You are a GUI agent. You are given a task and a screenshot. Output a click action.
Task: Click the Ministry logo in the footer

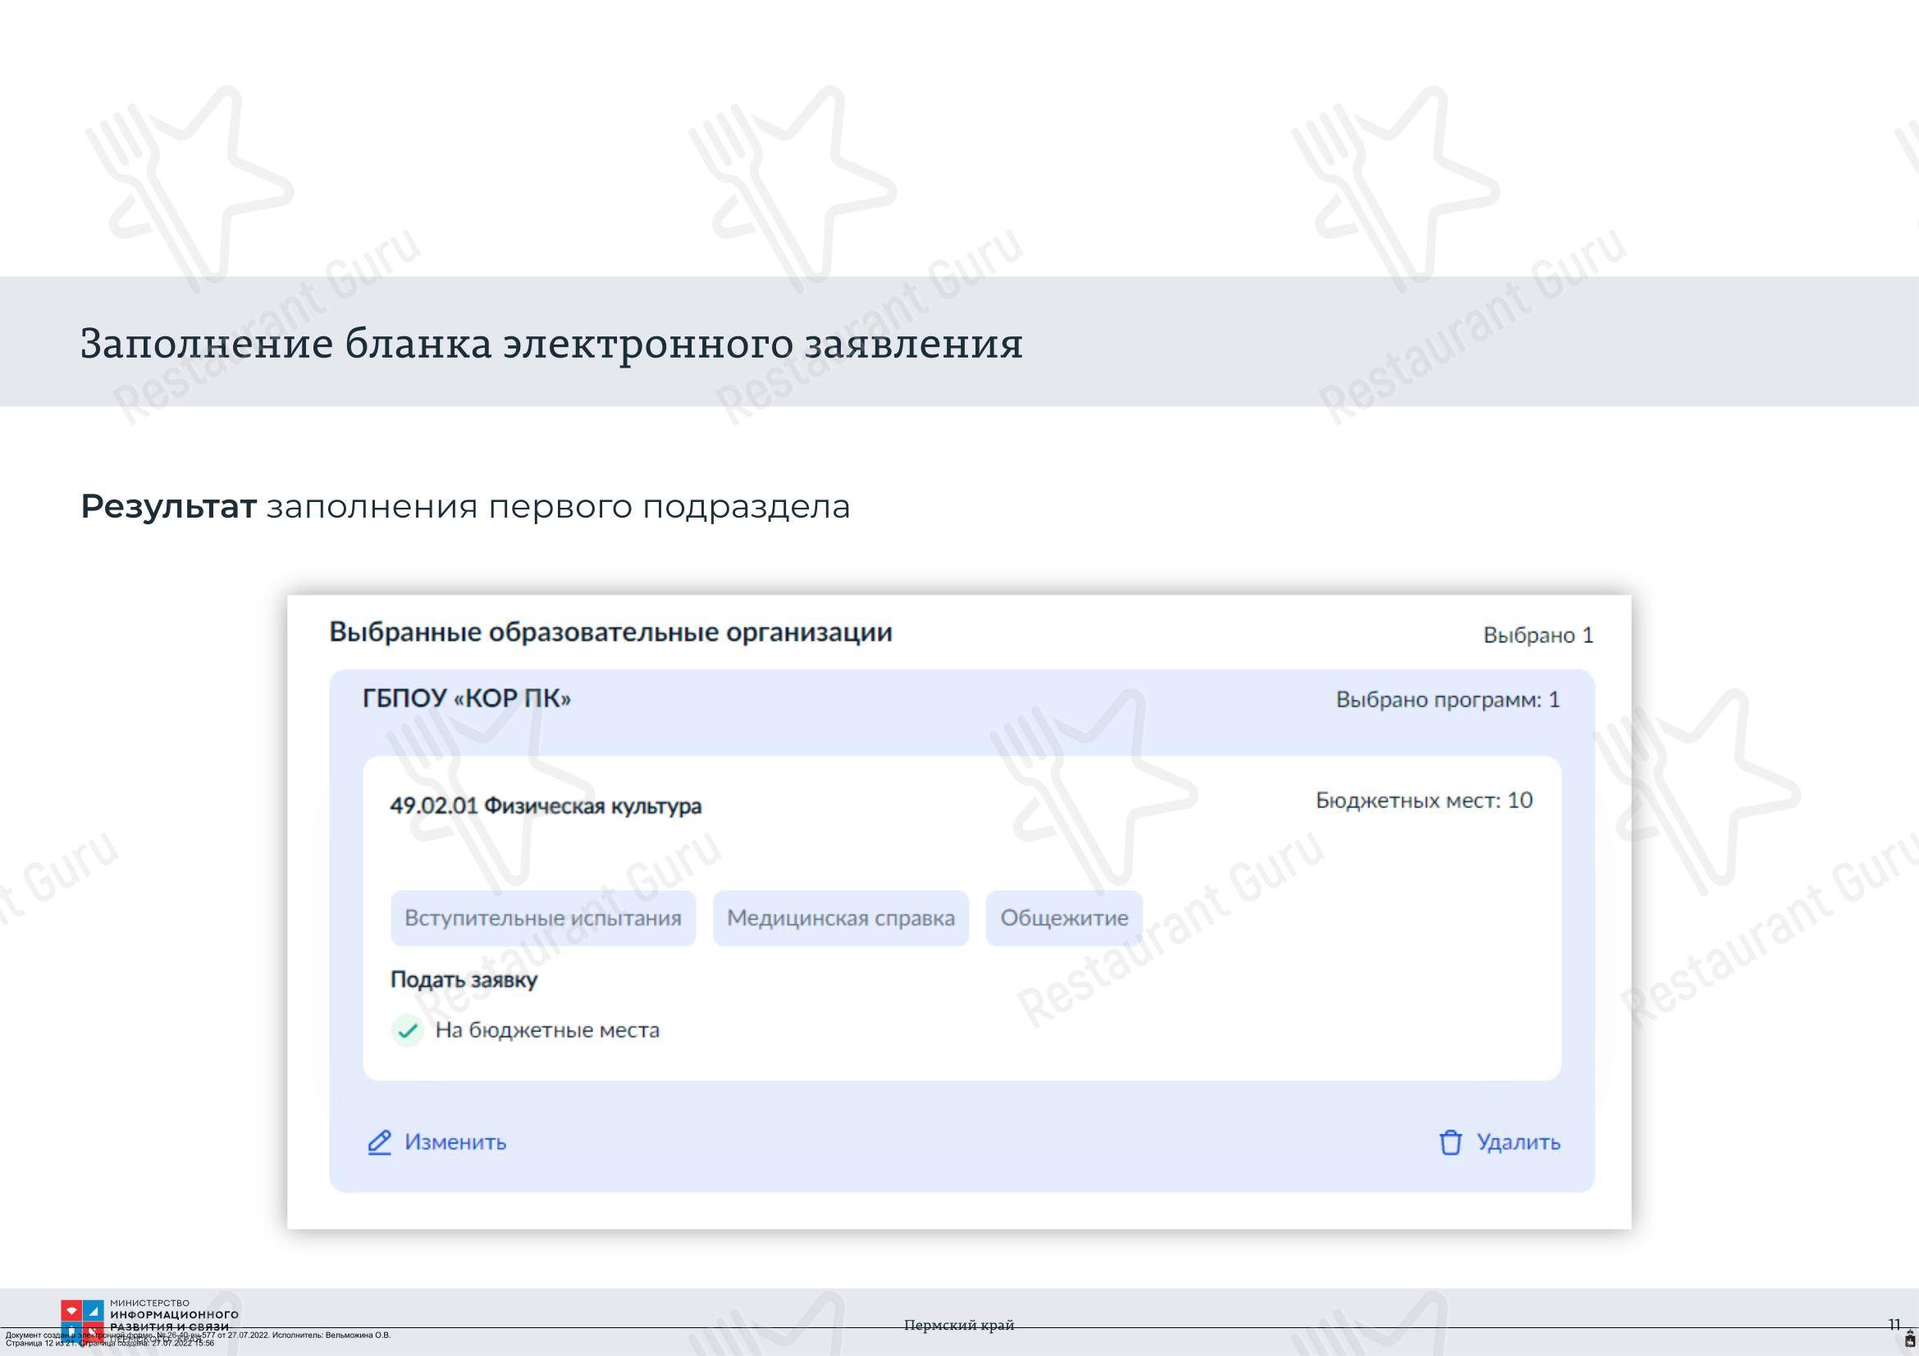[148, 1320]
